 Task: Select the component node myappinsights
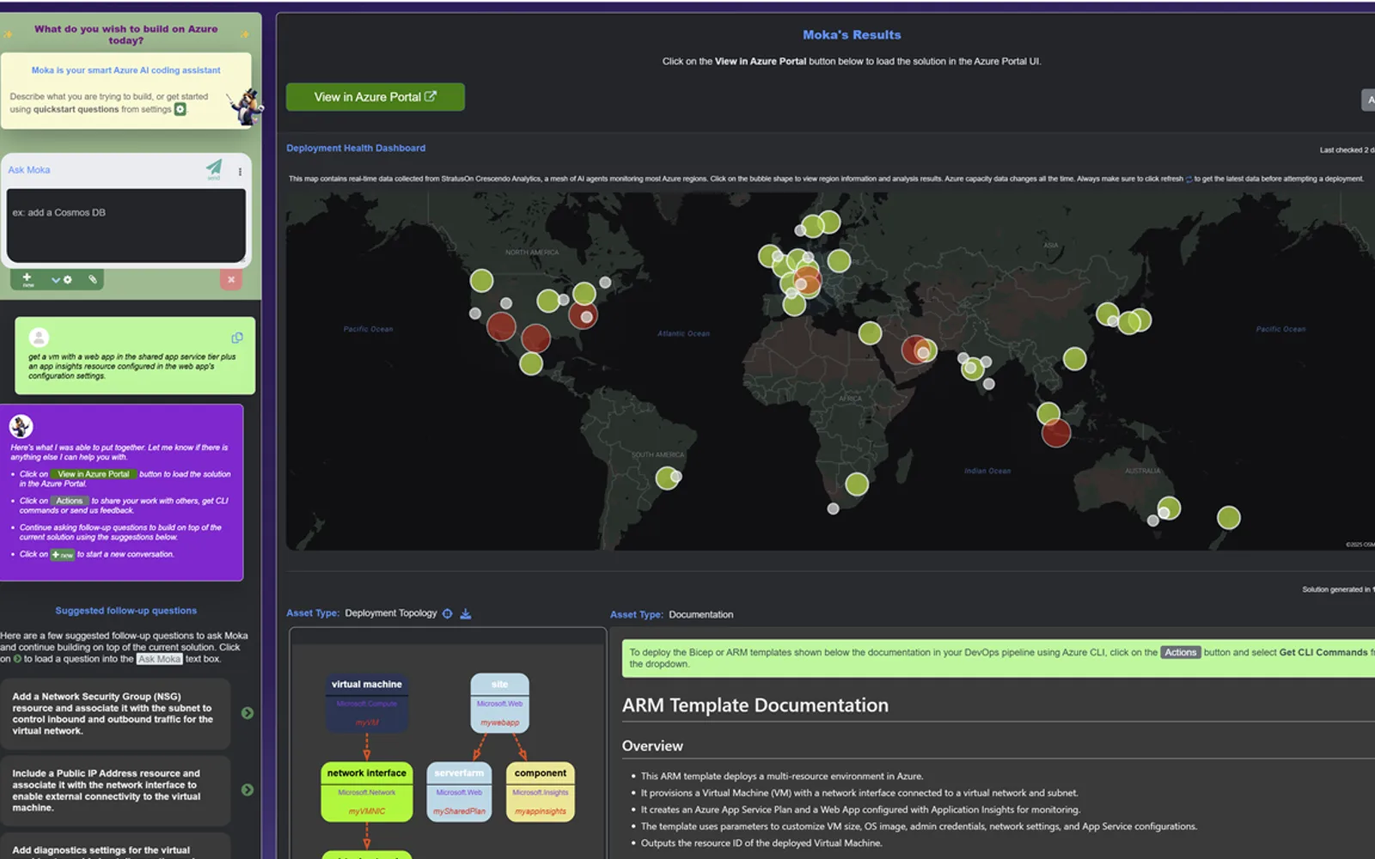click(x=541, y=792)
